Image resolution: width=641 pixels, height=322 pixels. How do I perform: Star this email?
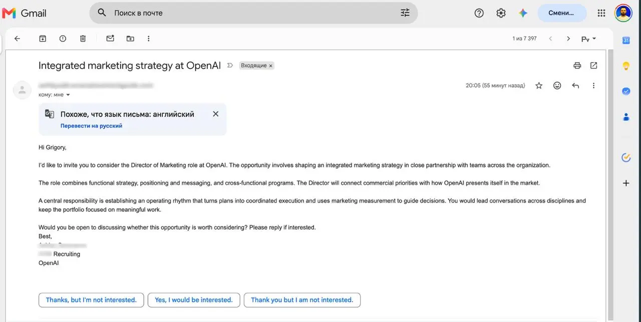coord(539,85)
